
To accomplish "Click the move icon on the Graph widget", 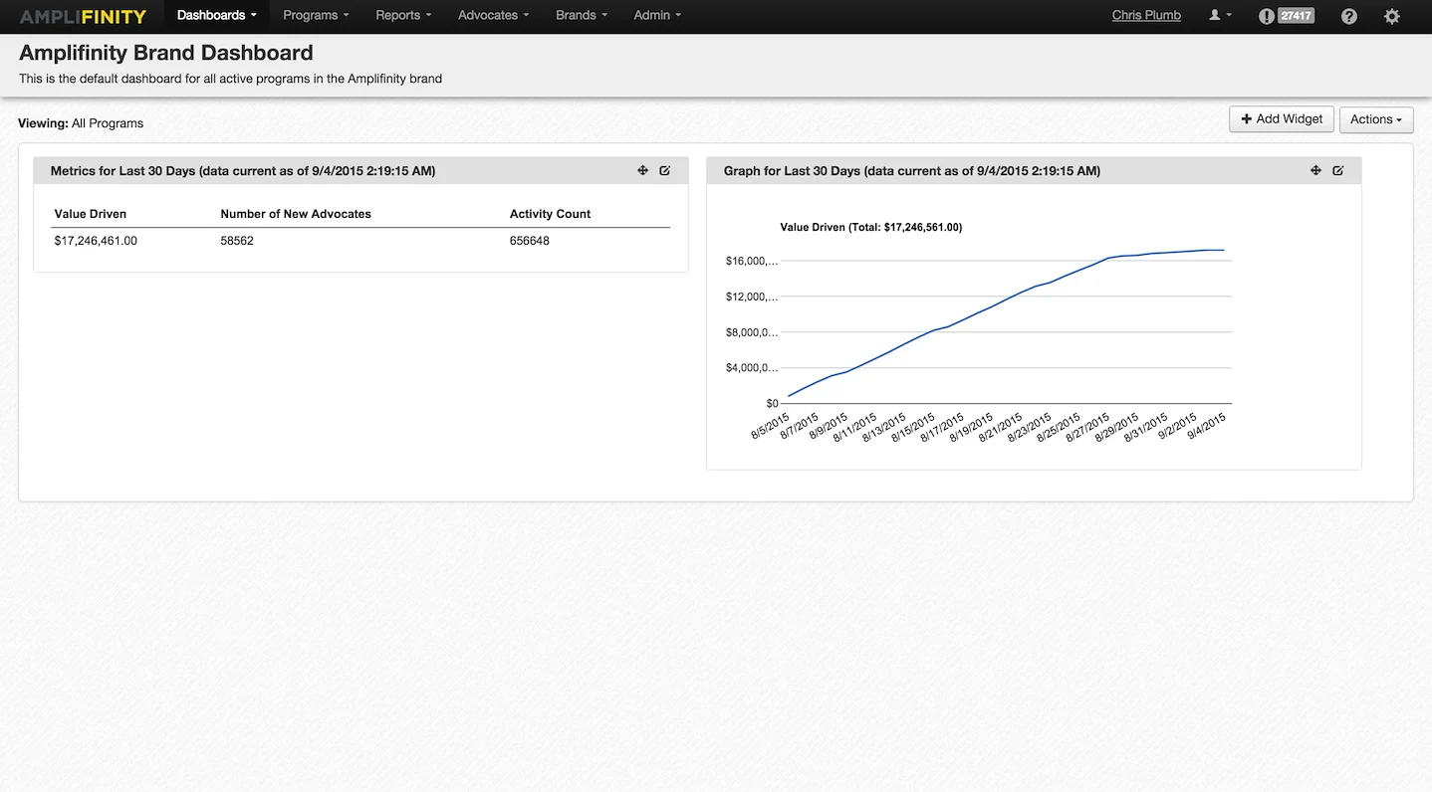I will coord(1315,170).
